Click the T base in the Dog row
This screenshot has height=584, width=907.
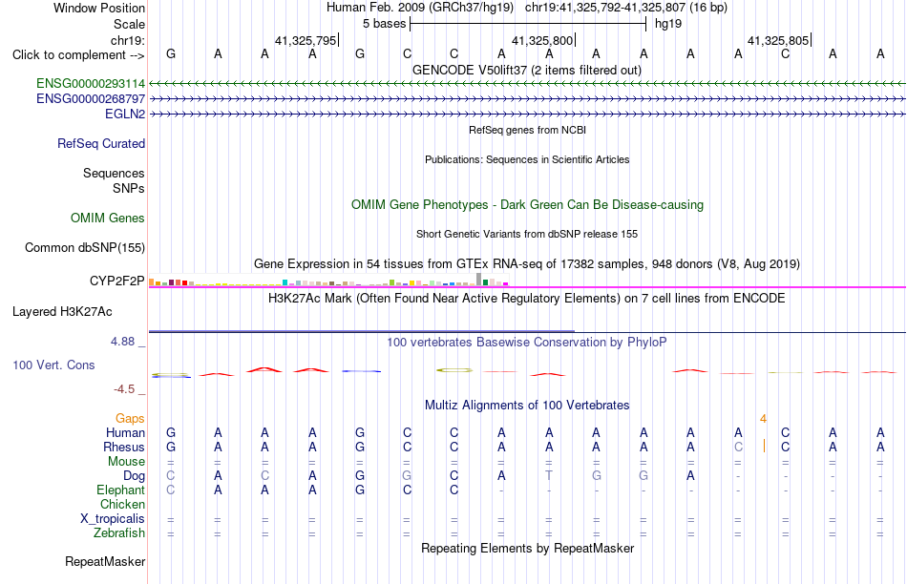549,475
